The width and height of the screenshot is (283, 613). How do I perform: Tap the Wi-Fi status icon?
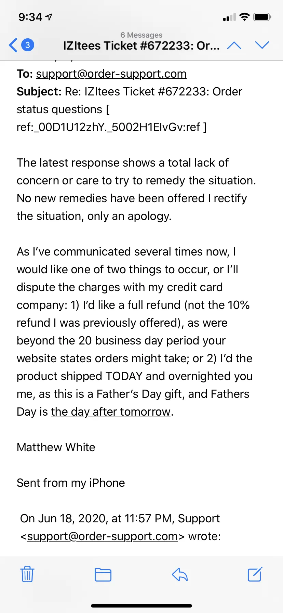244,17
